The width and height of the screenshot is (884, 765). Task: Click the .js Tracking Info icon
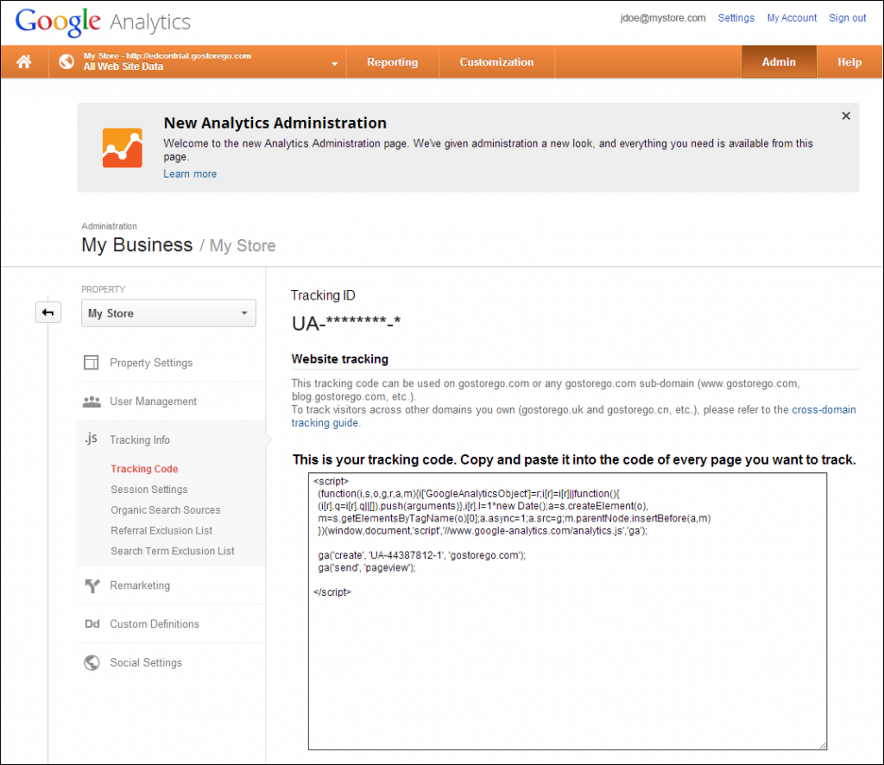click(x=92, y=439)
